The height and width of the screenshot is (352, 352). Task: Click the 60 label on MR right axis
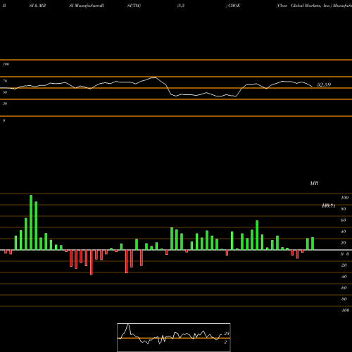(344, 220)
